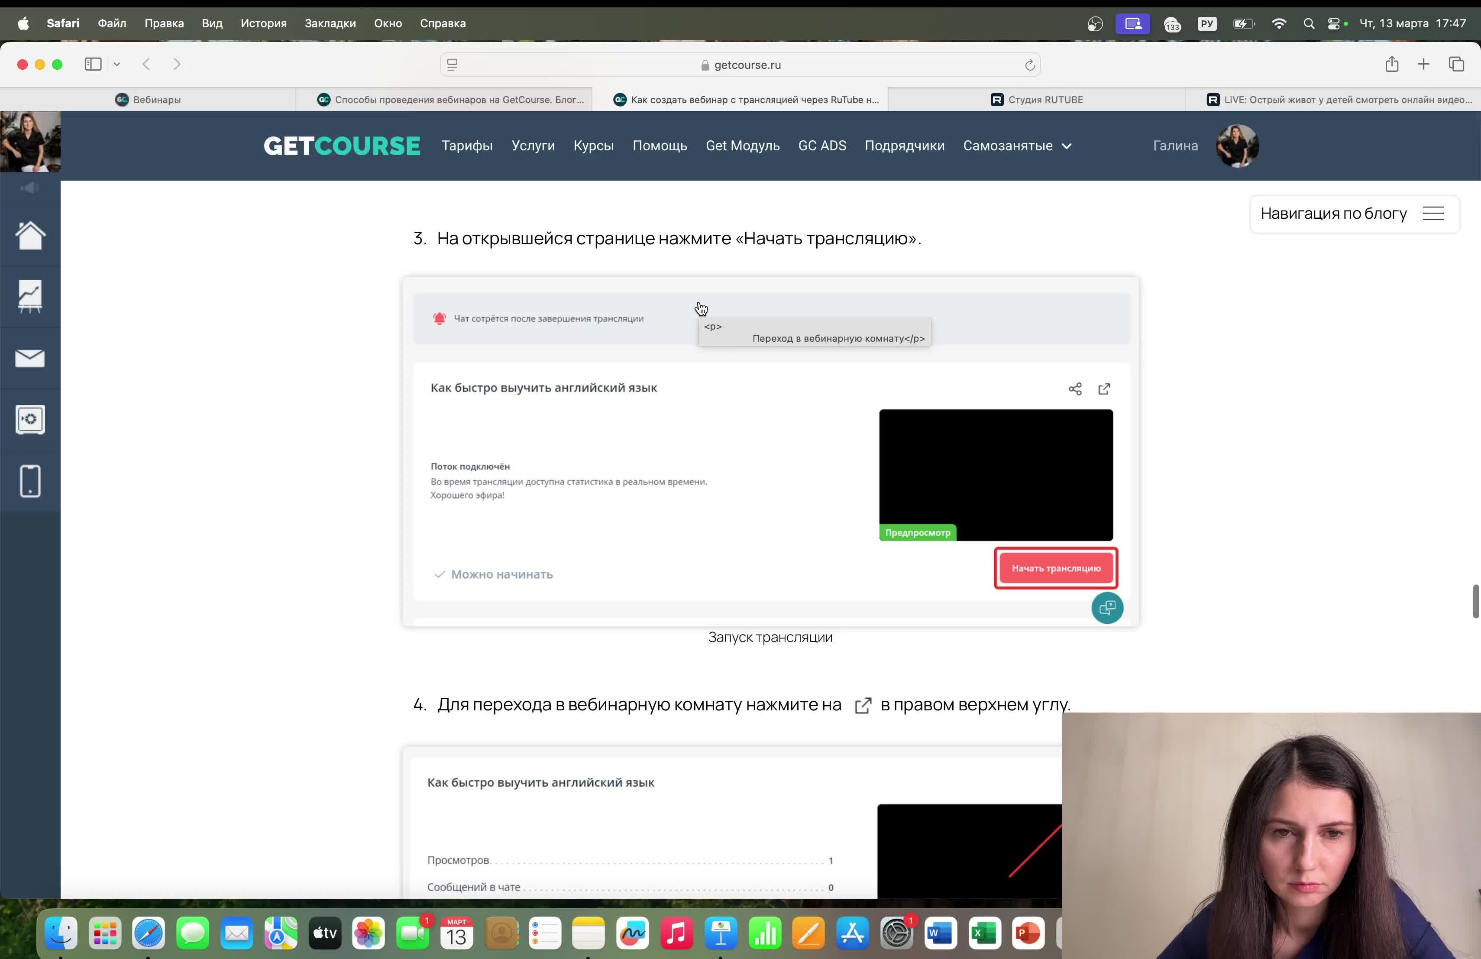Viewport: 1481px width, 959px height.
Task: Open the Помощь link
Action: click(x=660, y=146)
